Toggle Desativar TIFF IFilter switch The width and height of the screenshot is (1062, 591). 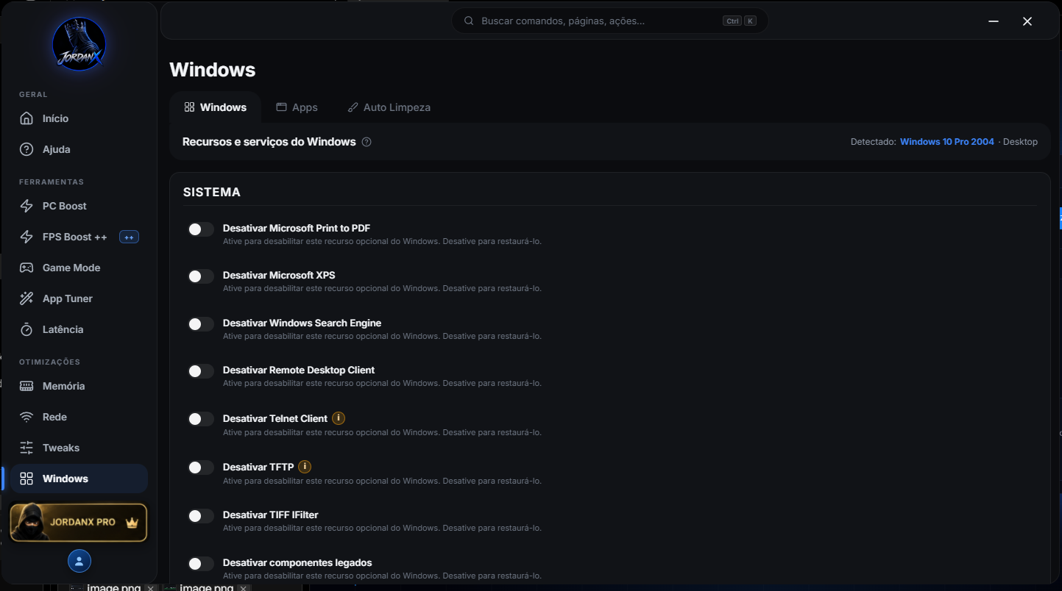click(x=200, y=516)
